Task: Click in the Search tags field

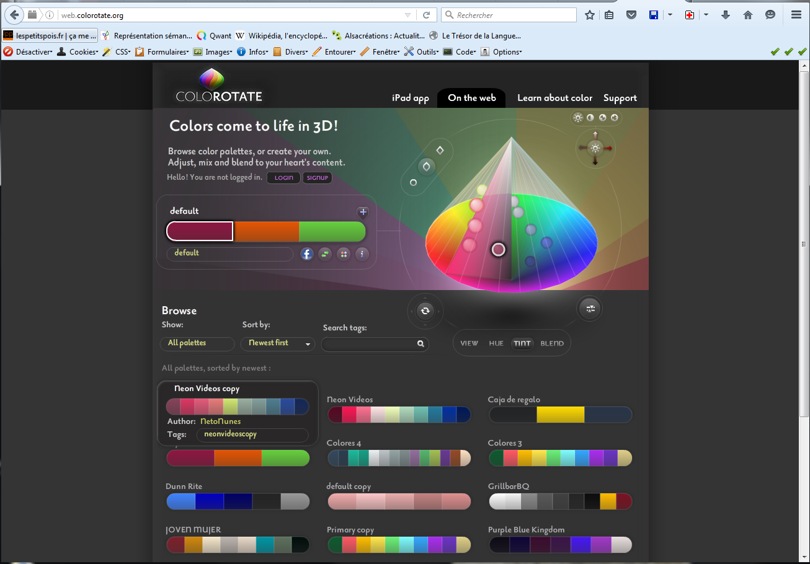Action: [369, 344]
